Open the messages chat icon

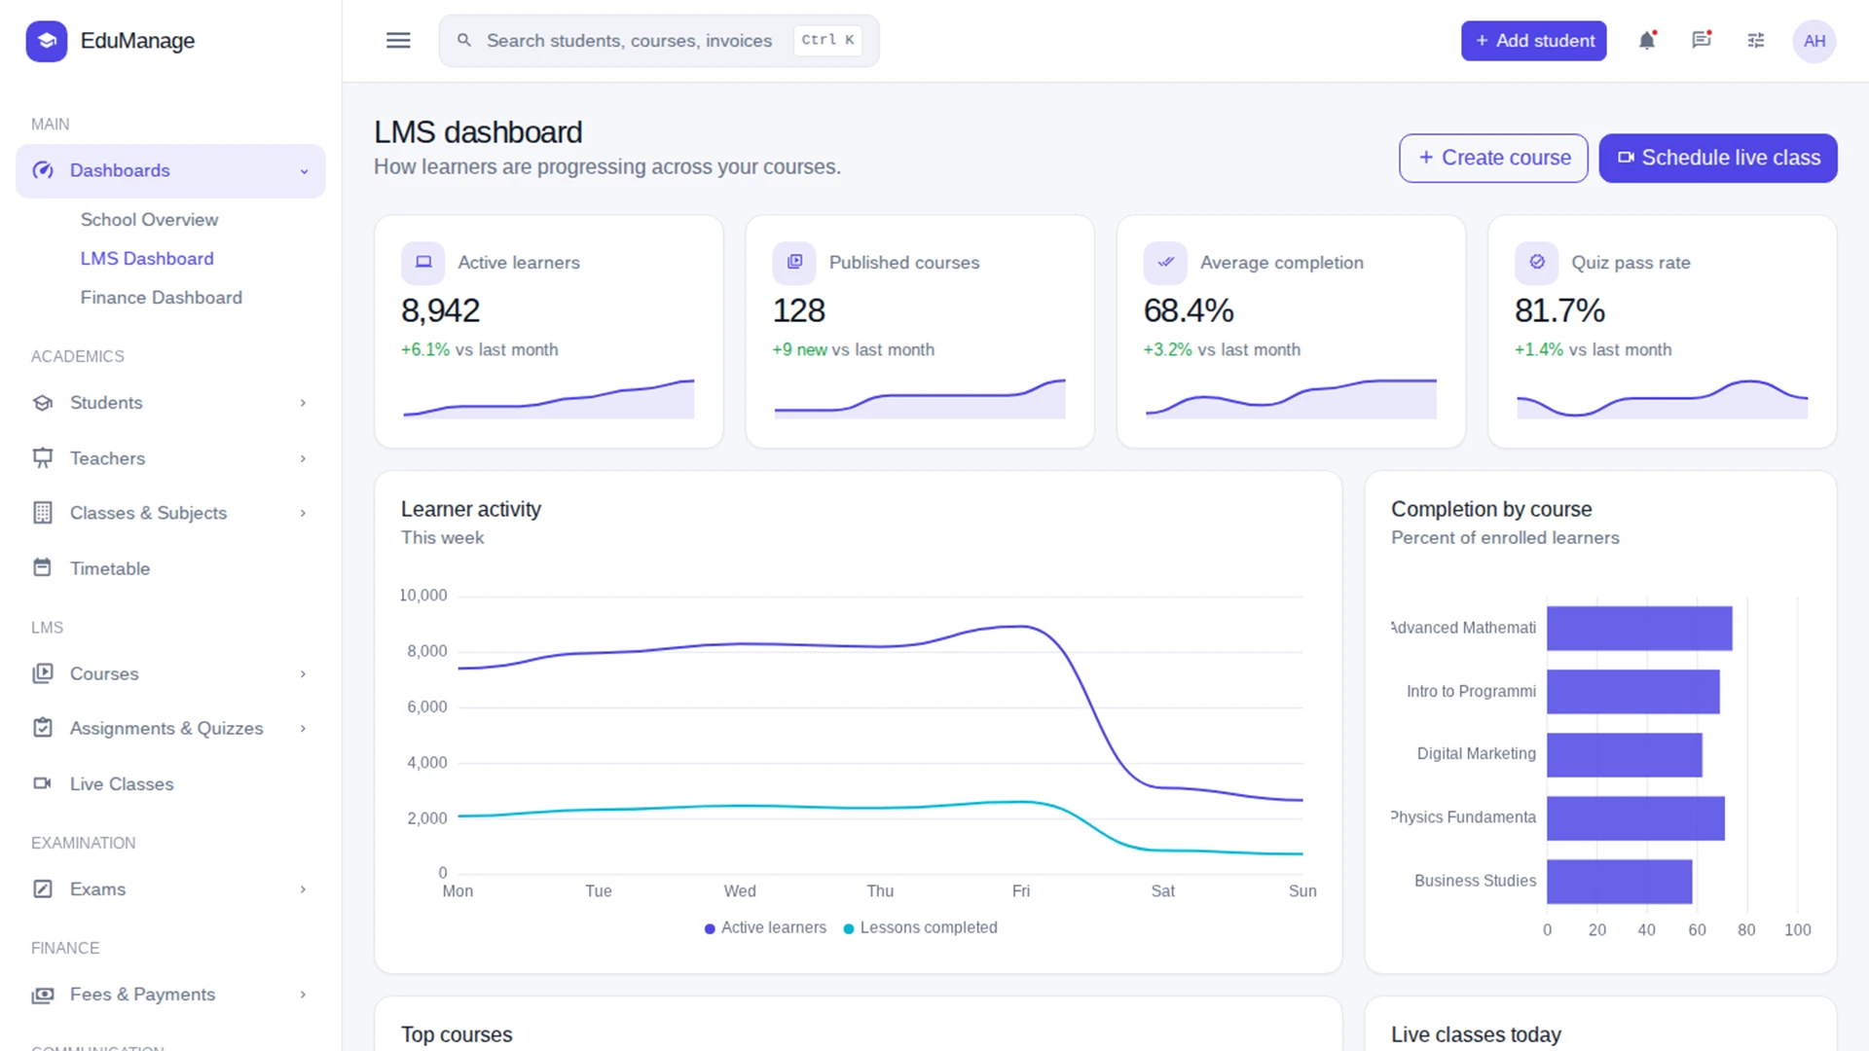tap(1702, 41)
